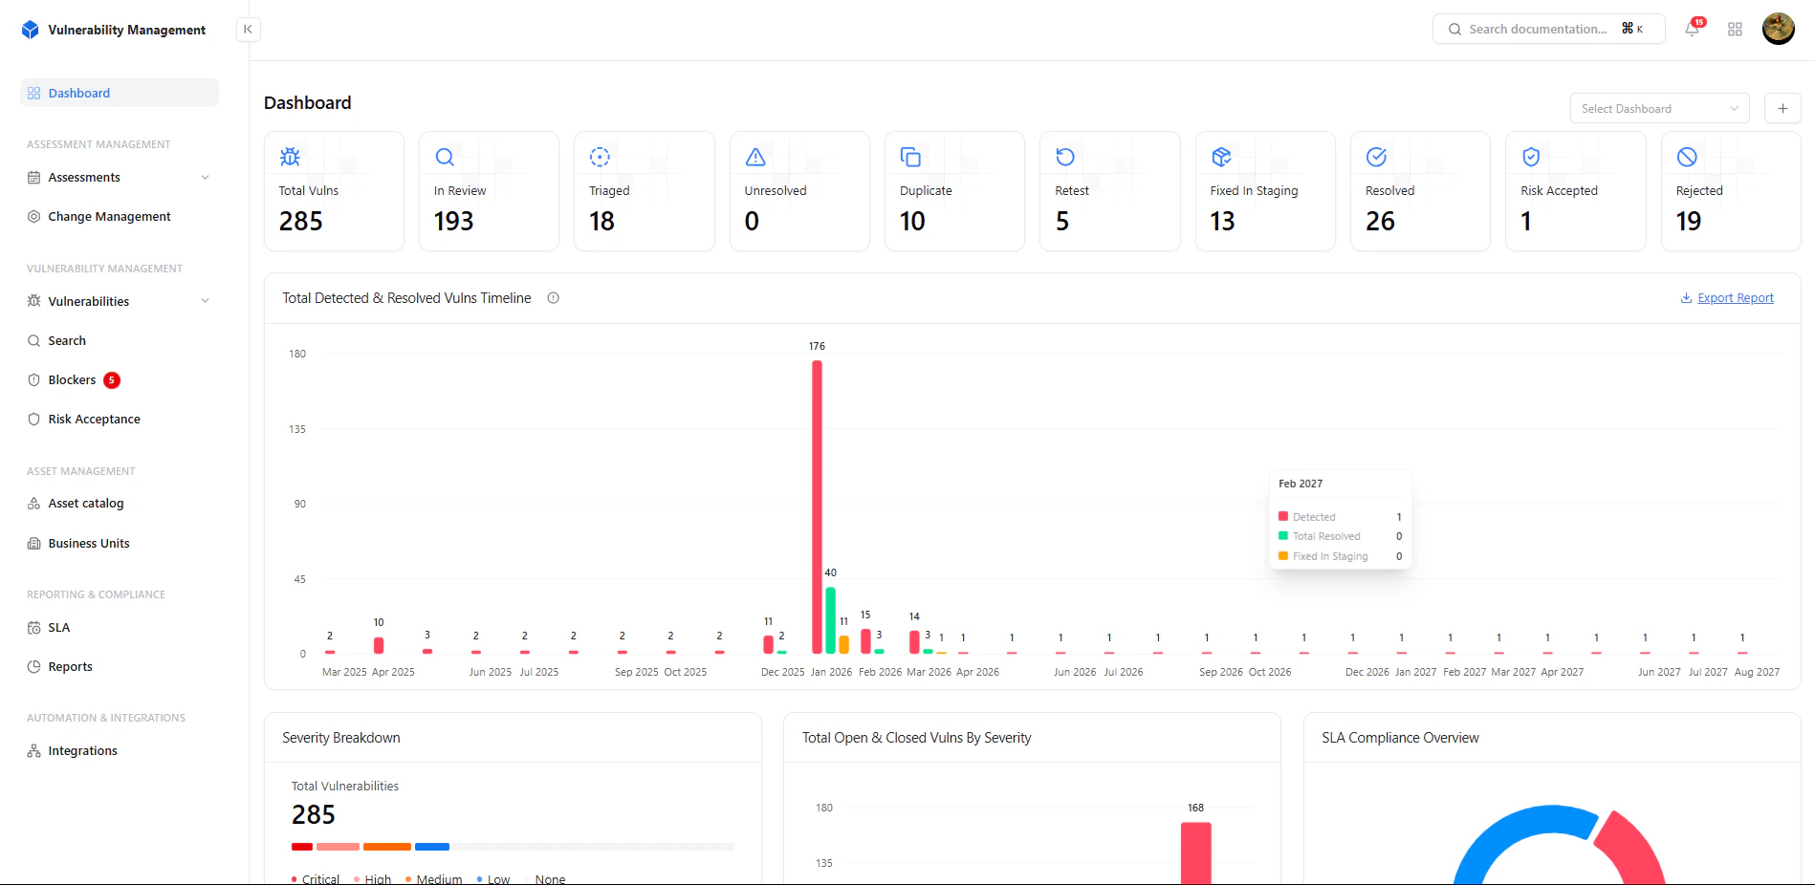Click the Assessments calendar icon

pyautogui.click(x=34, y=178)
